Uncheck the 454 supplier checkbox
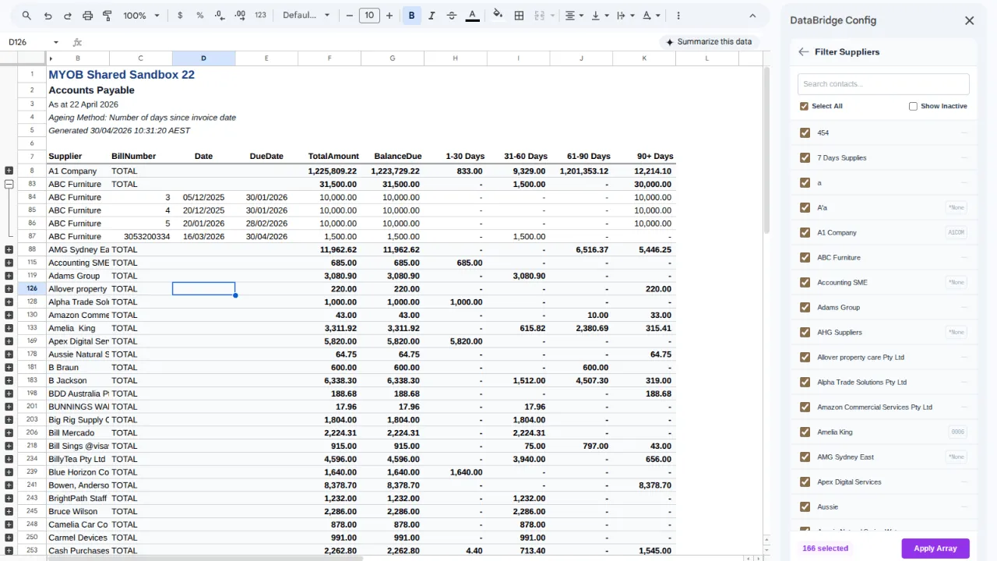997x561 pixels. [x=805, y=133]
